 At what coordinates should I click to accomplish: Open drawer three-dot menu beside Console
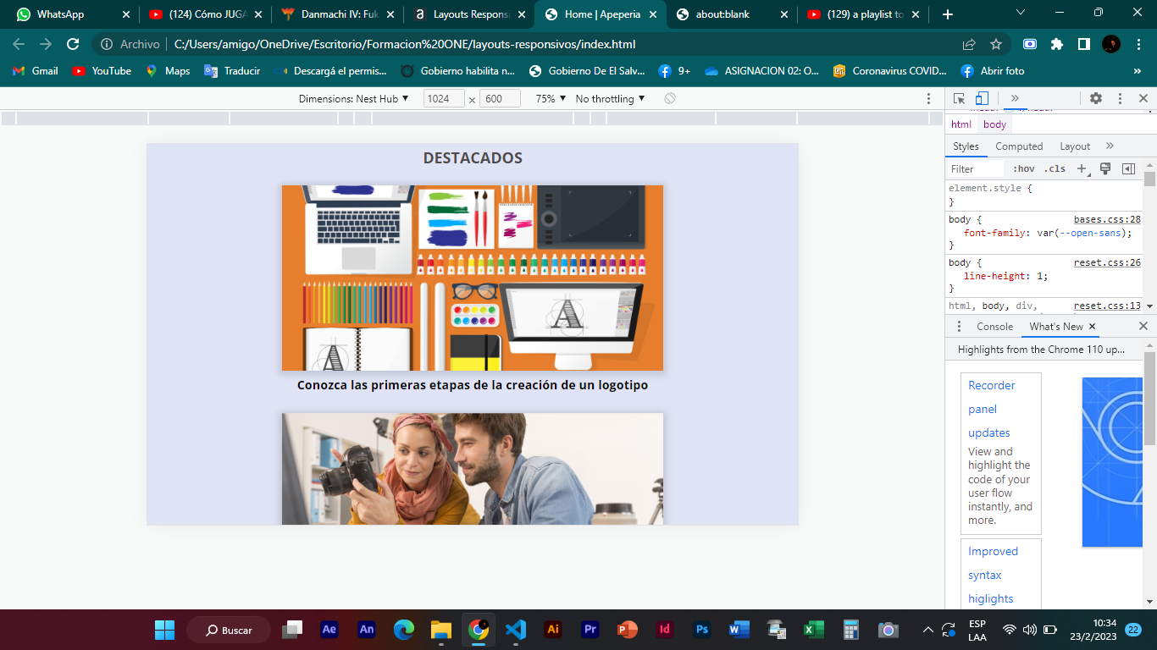coord(959,326)
